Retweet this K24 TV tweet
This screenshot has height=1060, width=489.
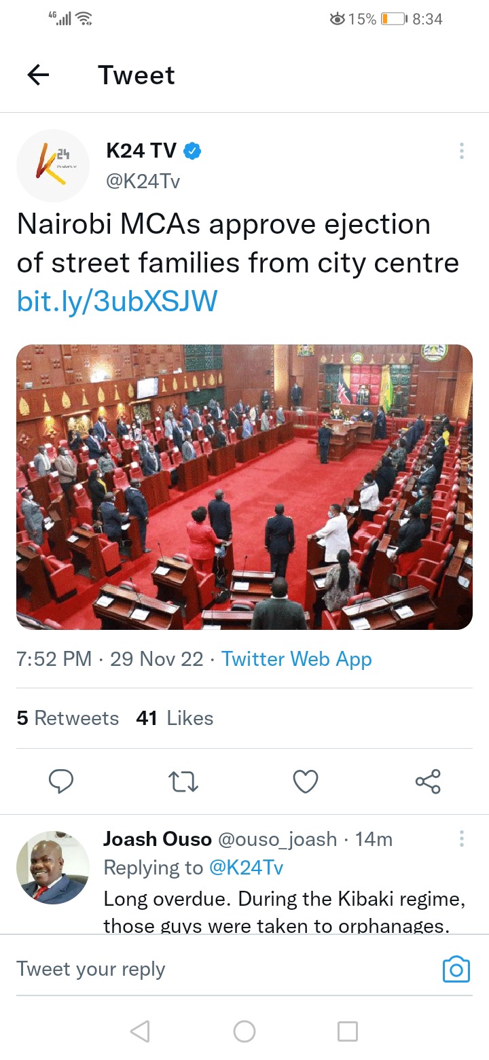click(x=183, y=781)
